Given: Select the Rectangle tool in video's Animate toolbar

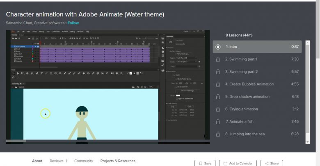Looking at the screenshot, I should (x=51, y=73).
